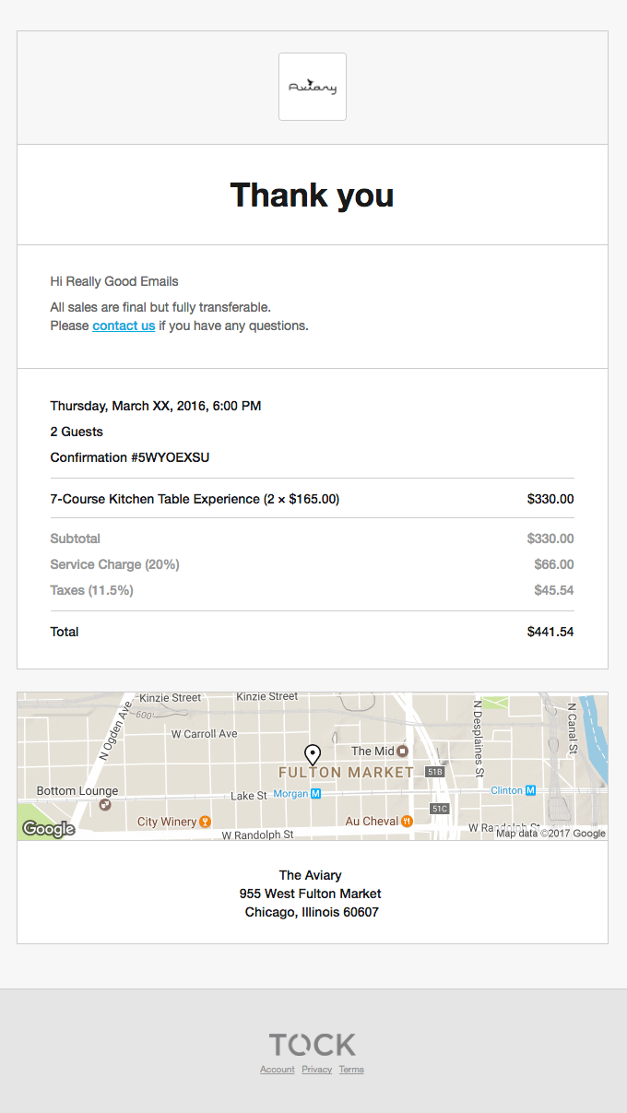627x1113 pixels.
Task: Open the Terms link in footer
Action: [350, 1069]
